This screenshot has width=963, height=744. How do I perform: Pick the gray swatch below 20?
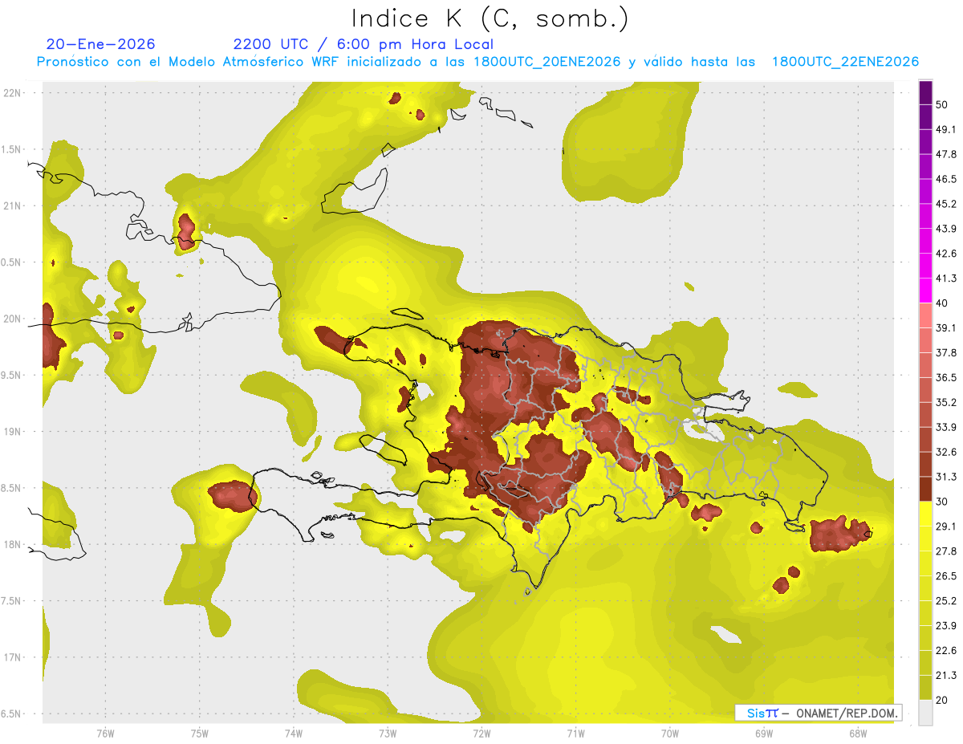[x=925, y=712]
